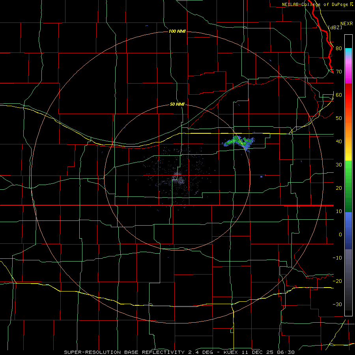Select the 40 value on the dBZ scale
The image size is (355, 355).
pyautogui.click(x=339, y=142)
